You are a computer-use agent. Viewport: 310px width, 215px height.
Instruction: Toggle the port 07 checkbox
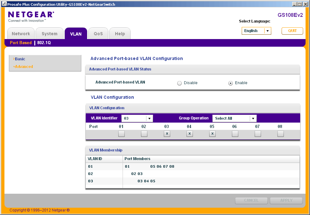point(258,134)
